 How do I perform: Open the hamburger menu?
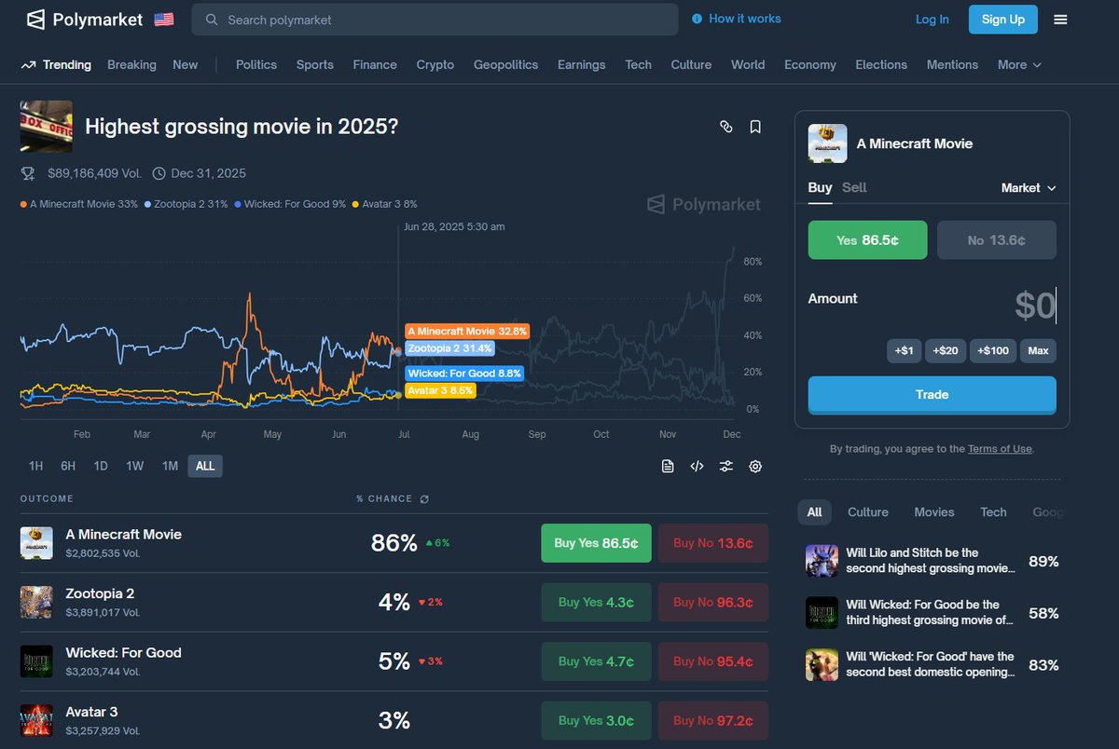[x=1060, y=20]
